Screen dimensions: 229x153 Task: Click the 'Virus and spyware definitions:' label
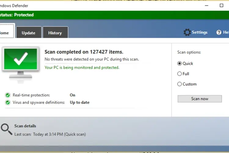tap(39, 102)
